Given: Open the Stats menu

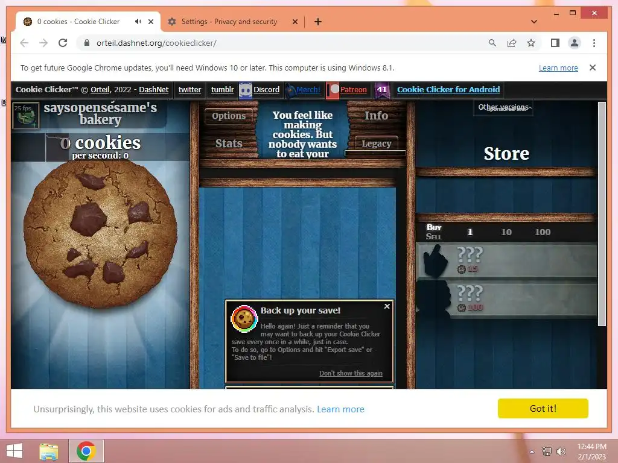Looking at the screenshot, I should coord(229,143).
